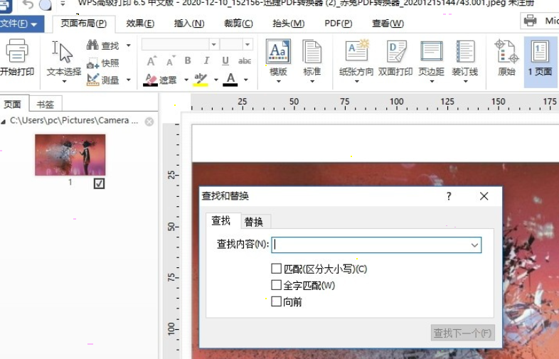Viewport: 559px width, 359px height.
Task: Increase font size with the larger A icon
Action: click(x=152, y=61)
